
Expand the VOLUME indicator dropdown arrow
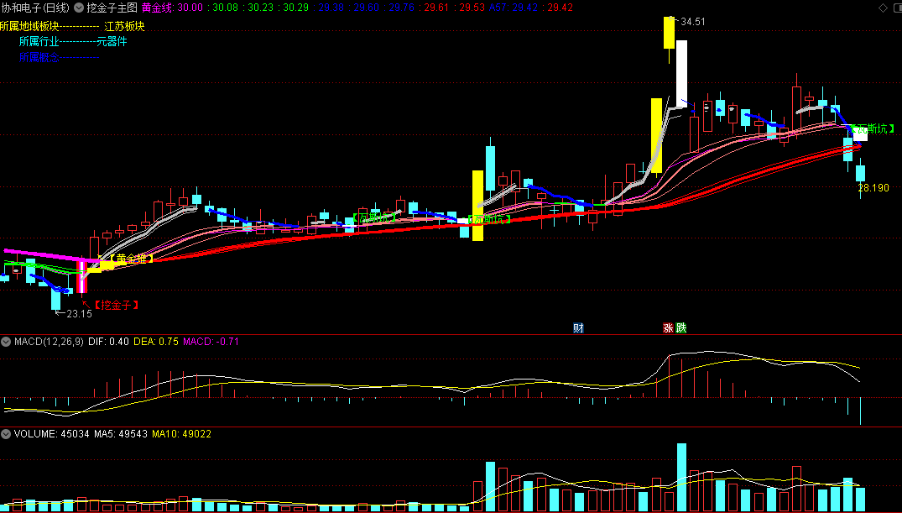[6, 433]
